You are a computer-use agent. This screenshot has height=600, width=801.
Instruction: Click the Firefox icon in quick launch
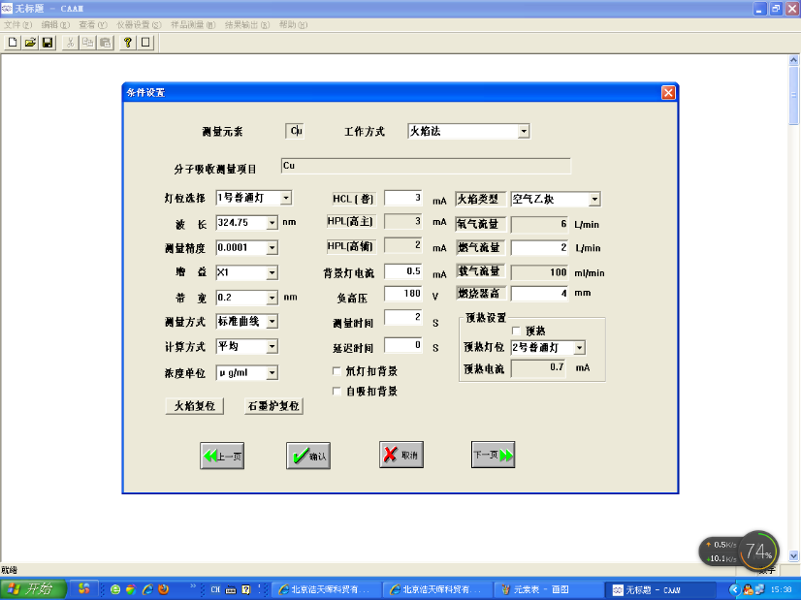pos(163,588)
